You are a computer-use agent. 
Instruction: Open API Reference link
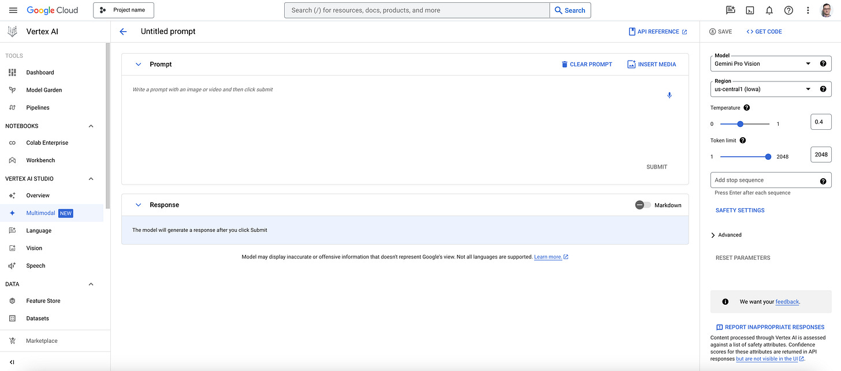coord(658,32)
